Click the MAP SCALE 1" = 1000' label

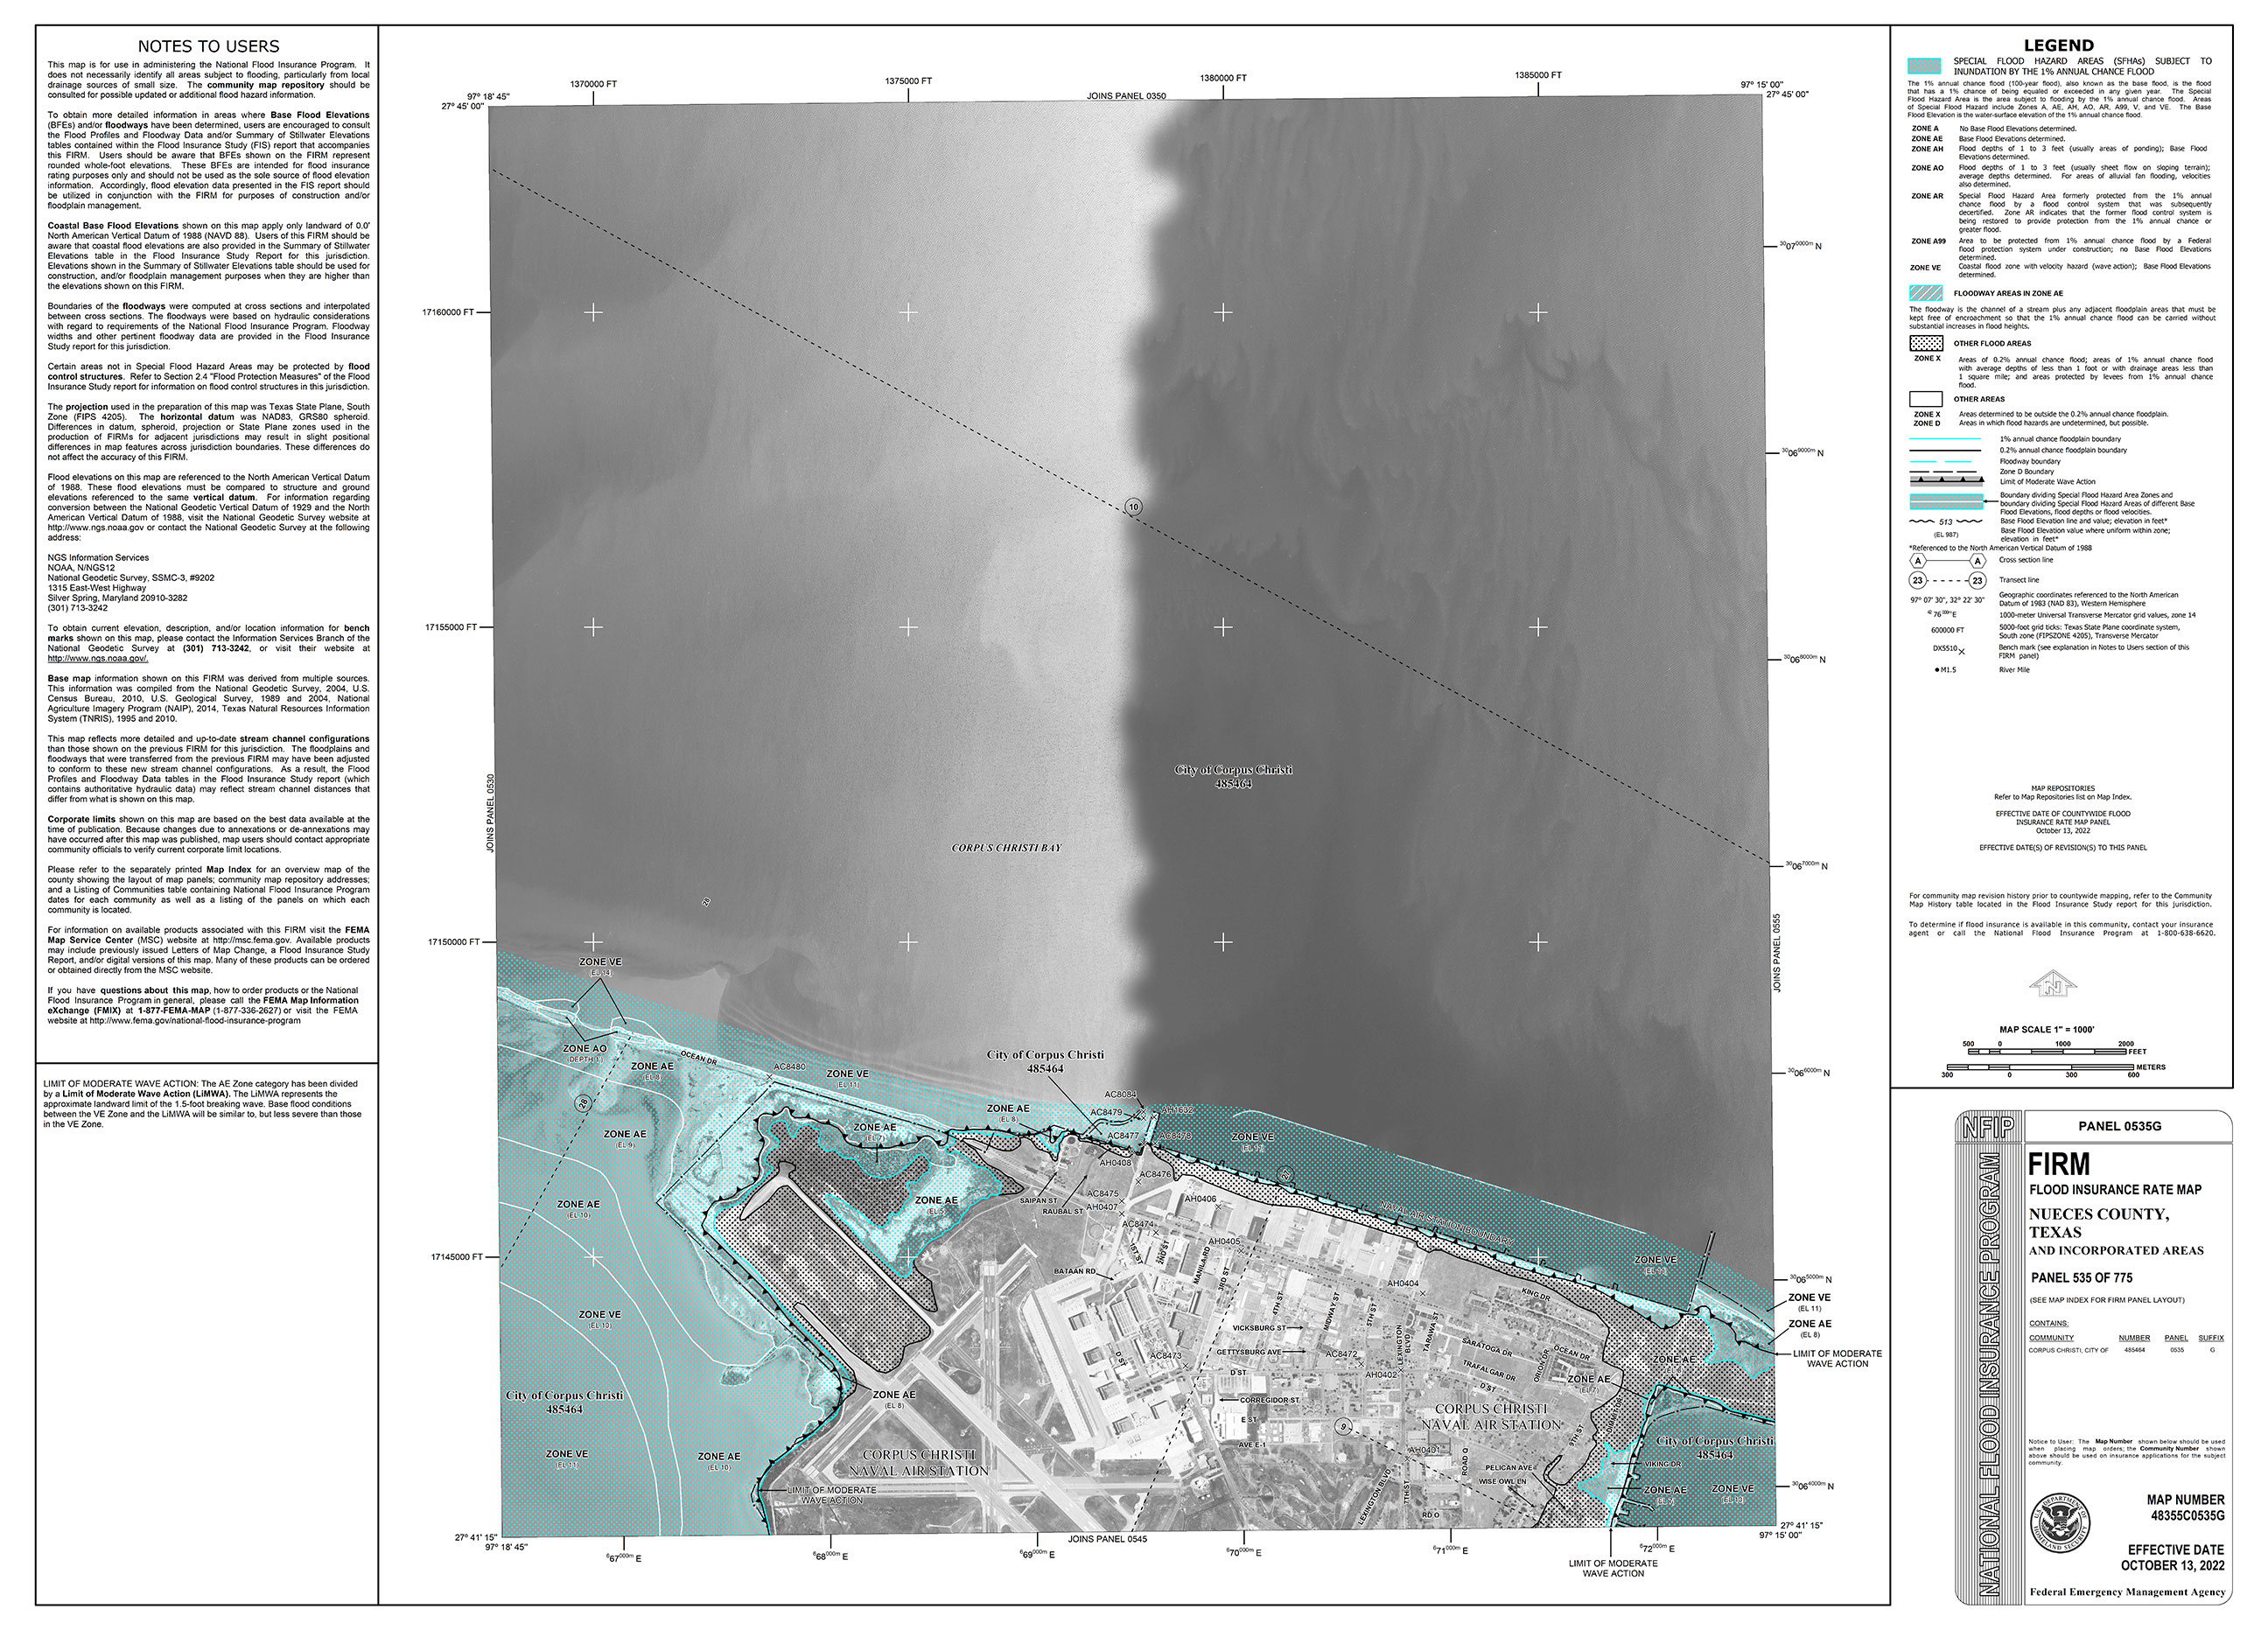[x=2046, y=1029]
